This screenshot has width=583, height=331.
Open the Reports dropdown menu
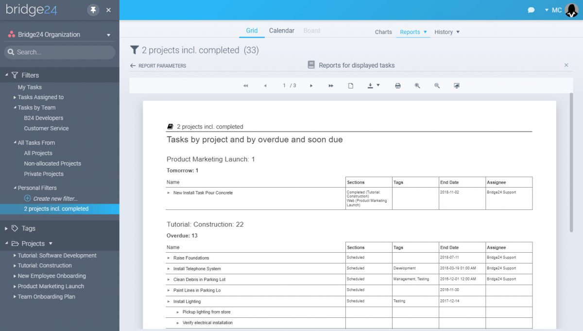413,32
